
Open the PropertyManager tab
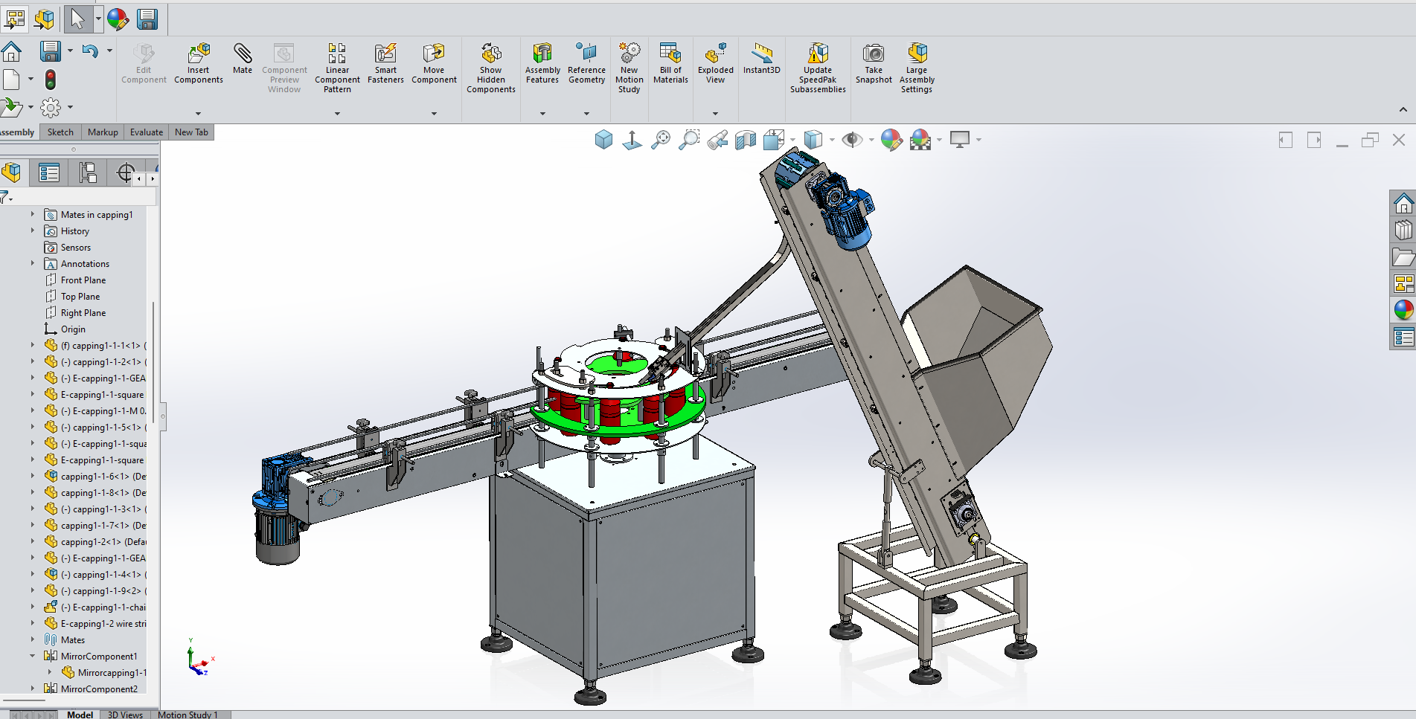click(49, 173)
